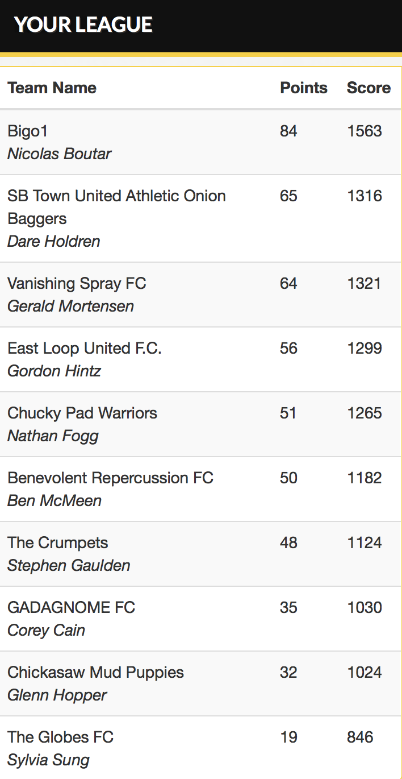Select manager name Nicolas Boutar
This screenshot has width=402, height=779.
coord(59,154)
